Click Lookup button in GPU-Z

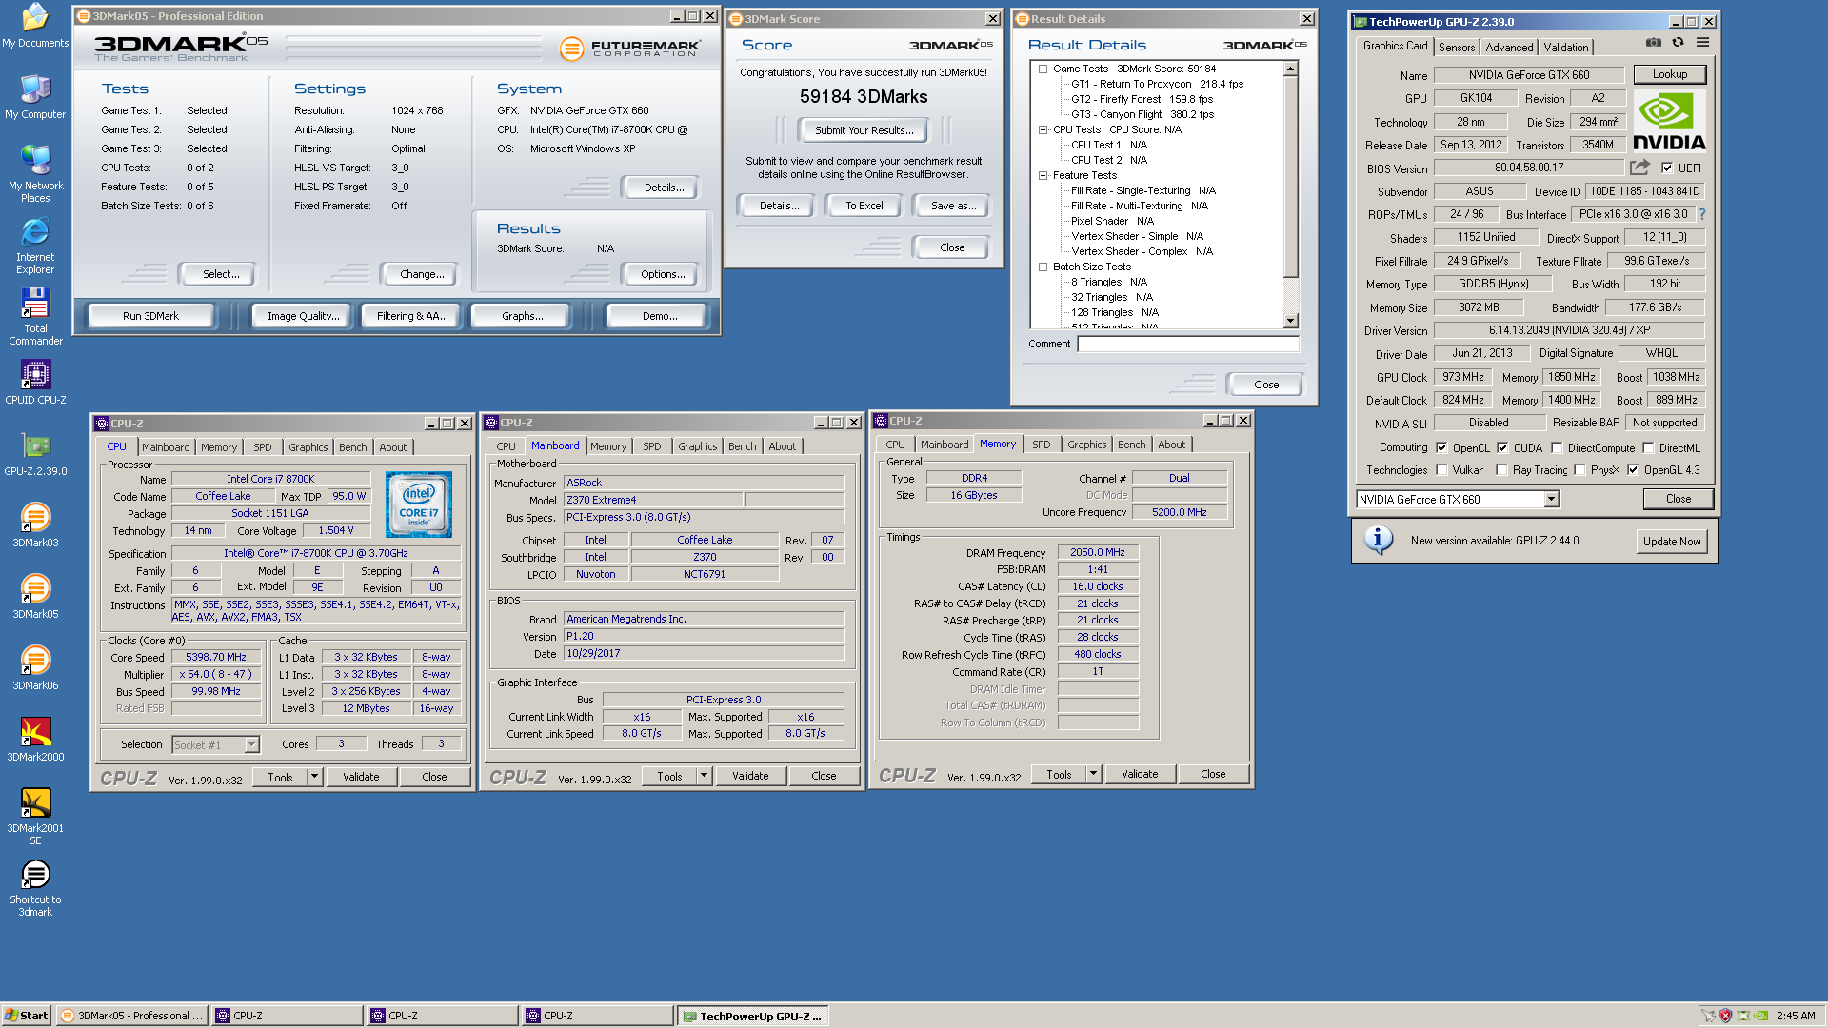1669,74
